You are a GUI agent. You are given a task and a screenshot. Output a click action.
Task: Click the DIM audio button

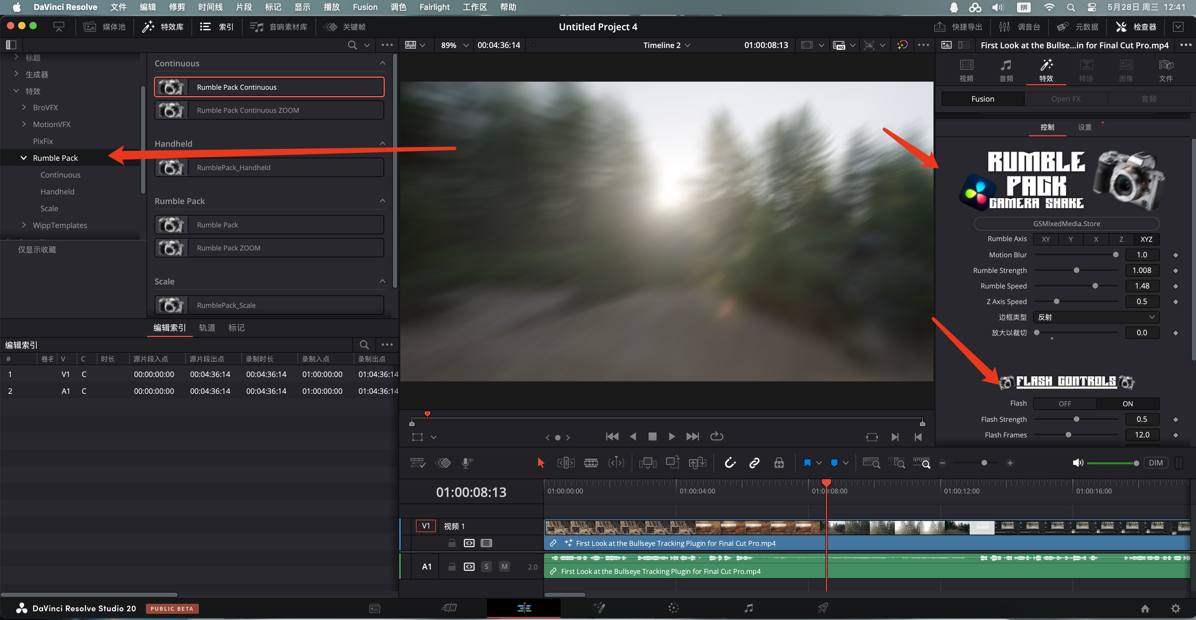point(1155,463)
